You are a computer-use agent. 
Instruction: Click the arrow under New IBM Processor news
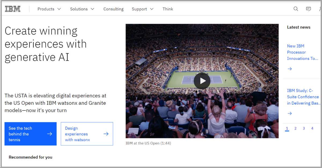(x=290, y=69)
